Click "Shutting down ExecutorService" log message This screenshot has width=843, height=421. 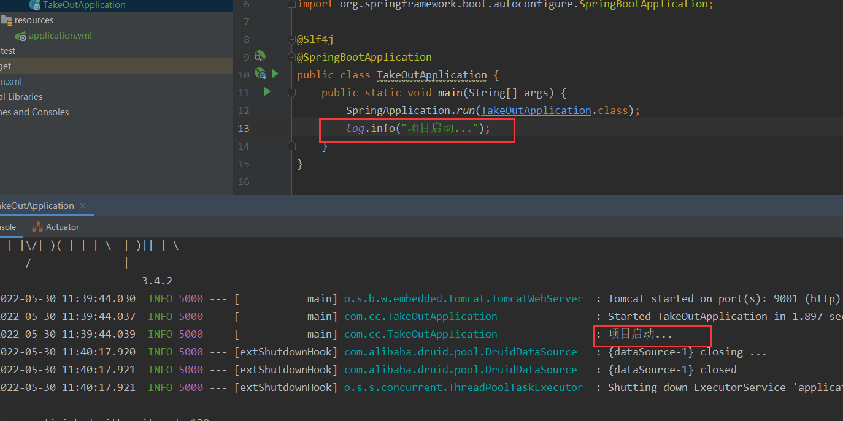click(725, 387)
